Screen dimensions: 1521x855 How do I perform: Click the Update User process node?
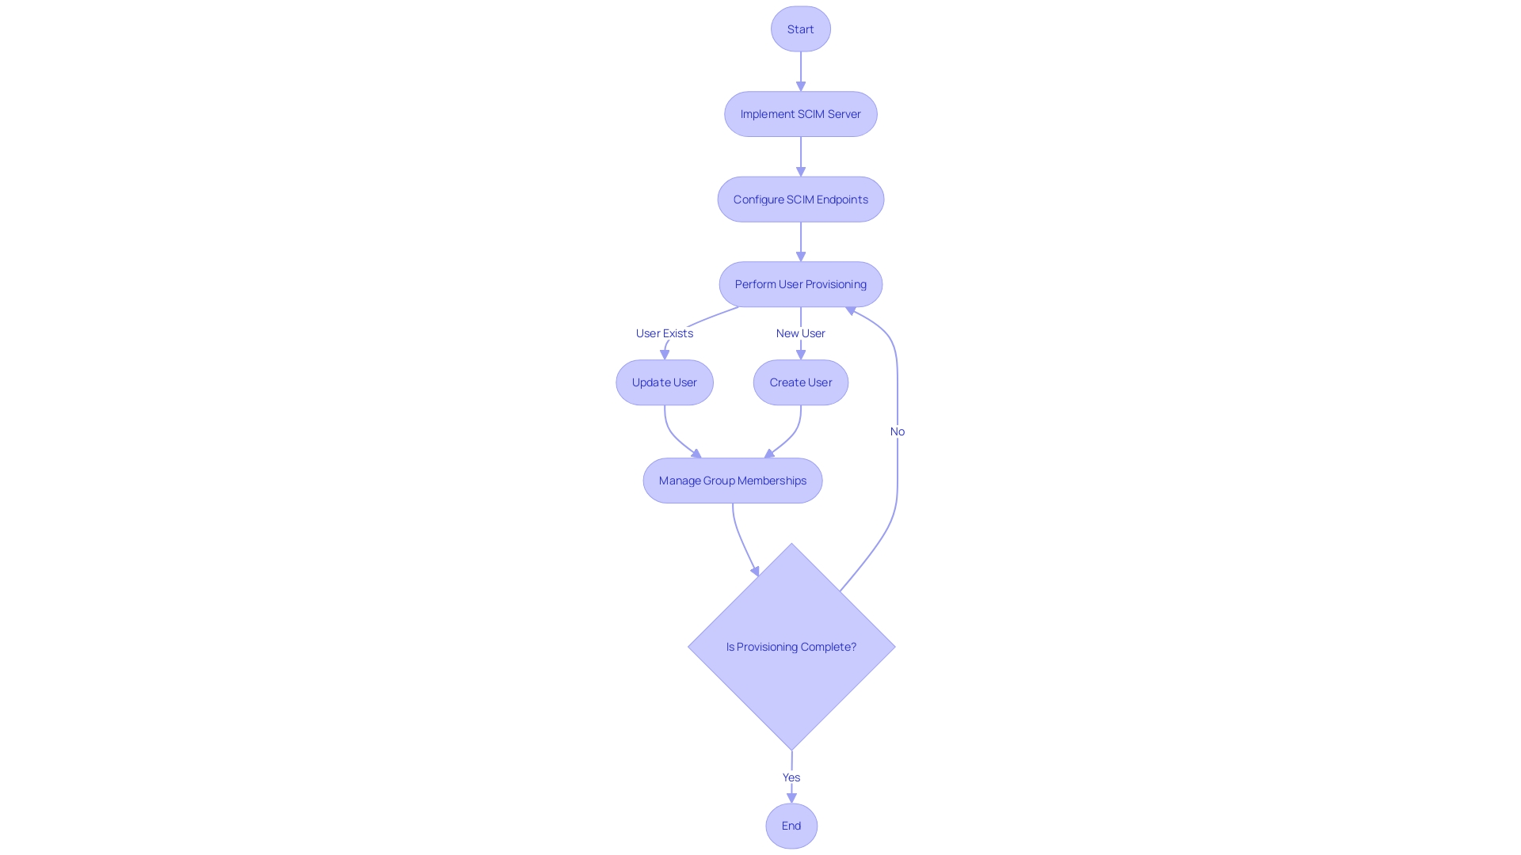tap(665, 382)
